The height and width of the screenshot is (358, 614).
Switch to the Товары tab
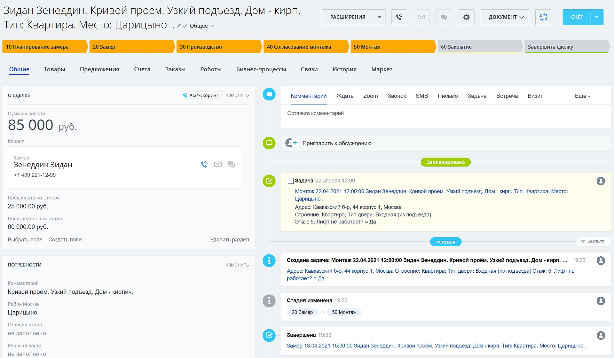pos(54,69)
